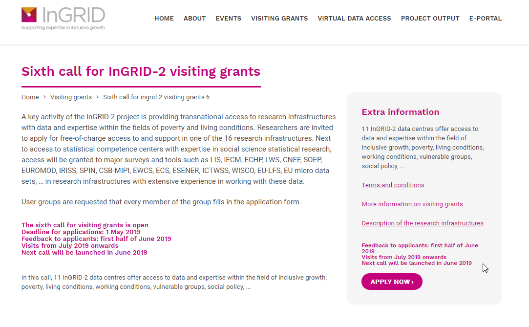Select VIRTUAL DATA ACCESS menu item

354,19
